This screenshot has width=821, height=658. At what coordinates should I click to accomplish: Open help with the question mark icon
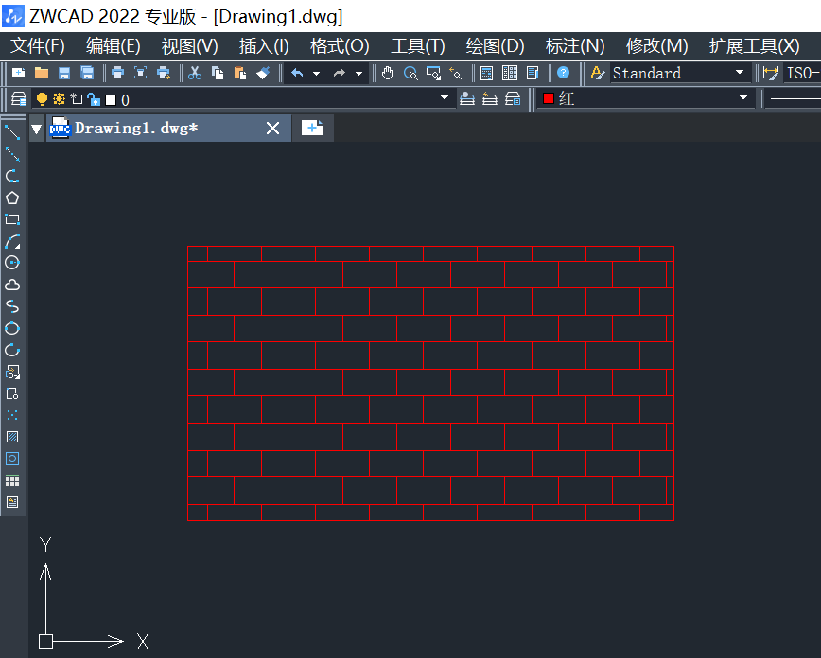564,73
